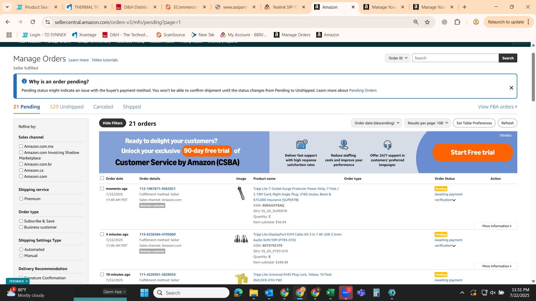Open the Order ID search type dropdown
The image size is (536, 301).
[398, 58]
